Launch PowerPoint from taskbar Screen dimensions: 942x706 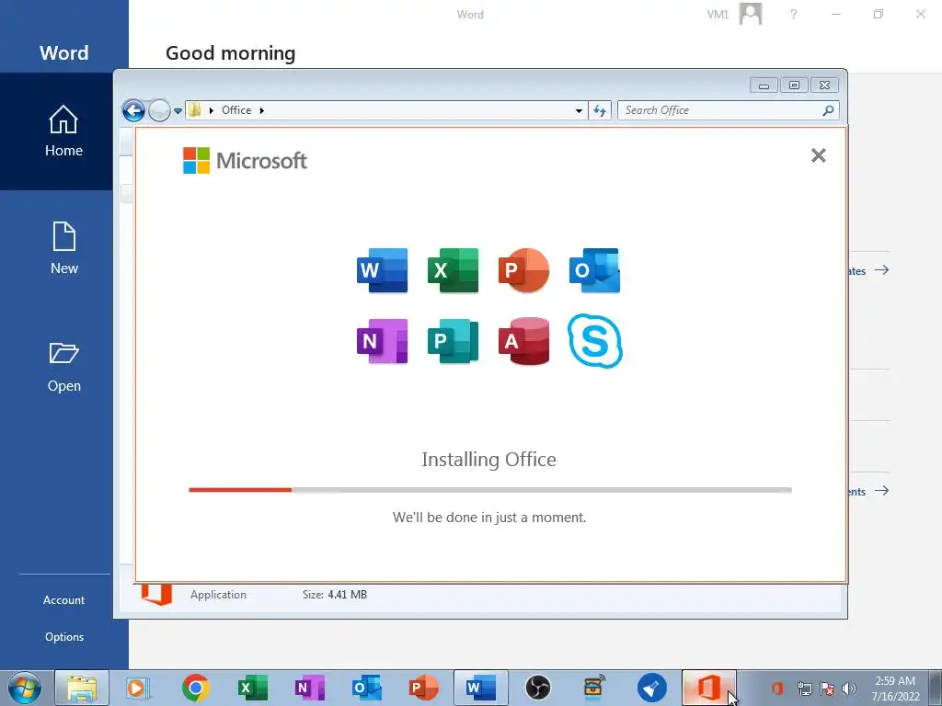click(x=423, y=688)
